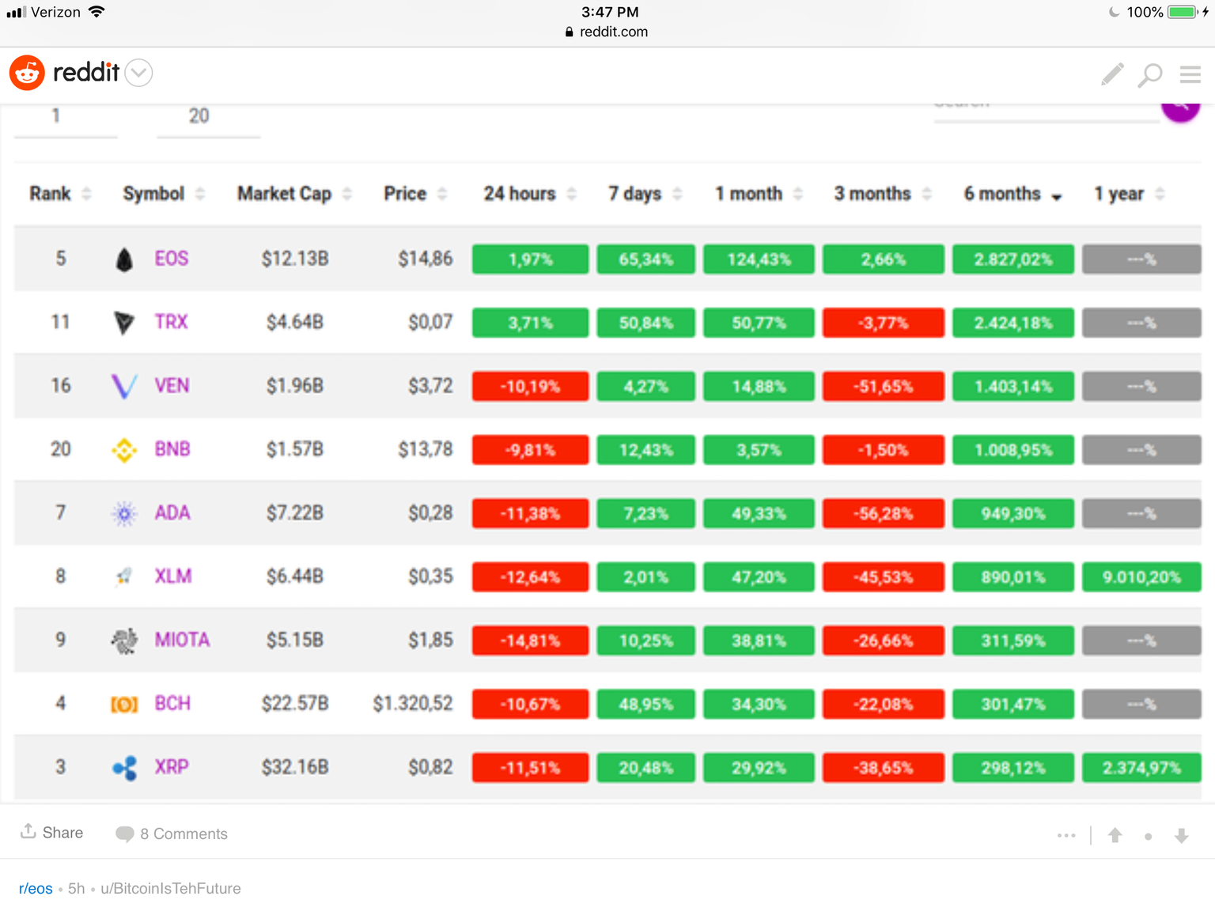The image size is (1215, 911).
Task: Tap the lock icon beside reddit.com
Action: point(570,32)
